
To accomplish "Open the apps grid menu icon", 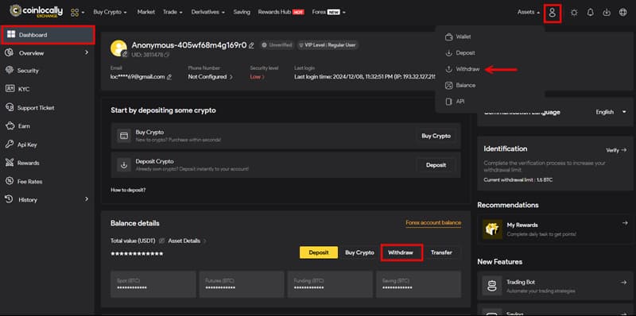I will (75, 13).
